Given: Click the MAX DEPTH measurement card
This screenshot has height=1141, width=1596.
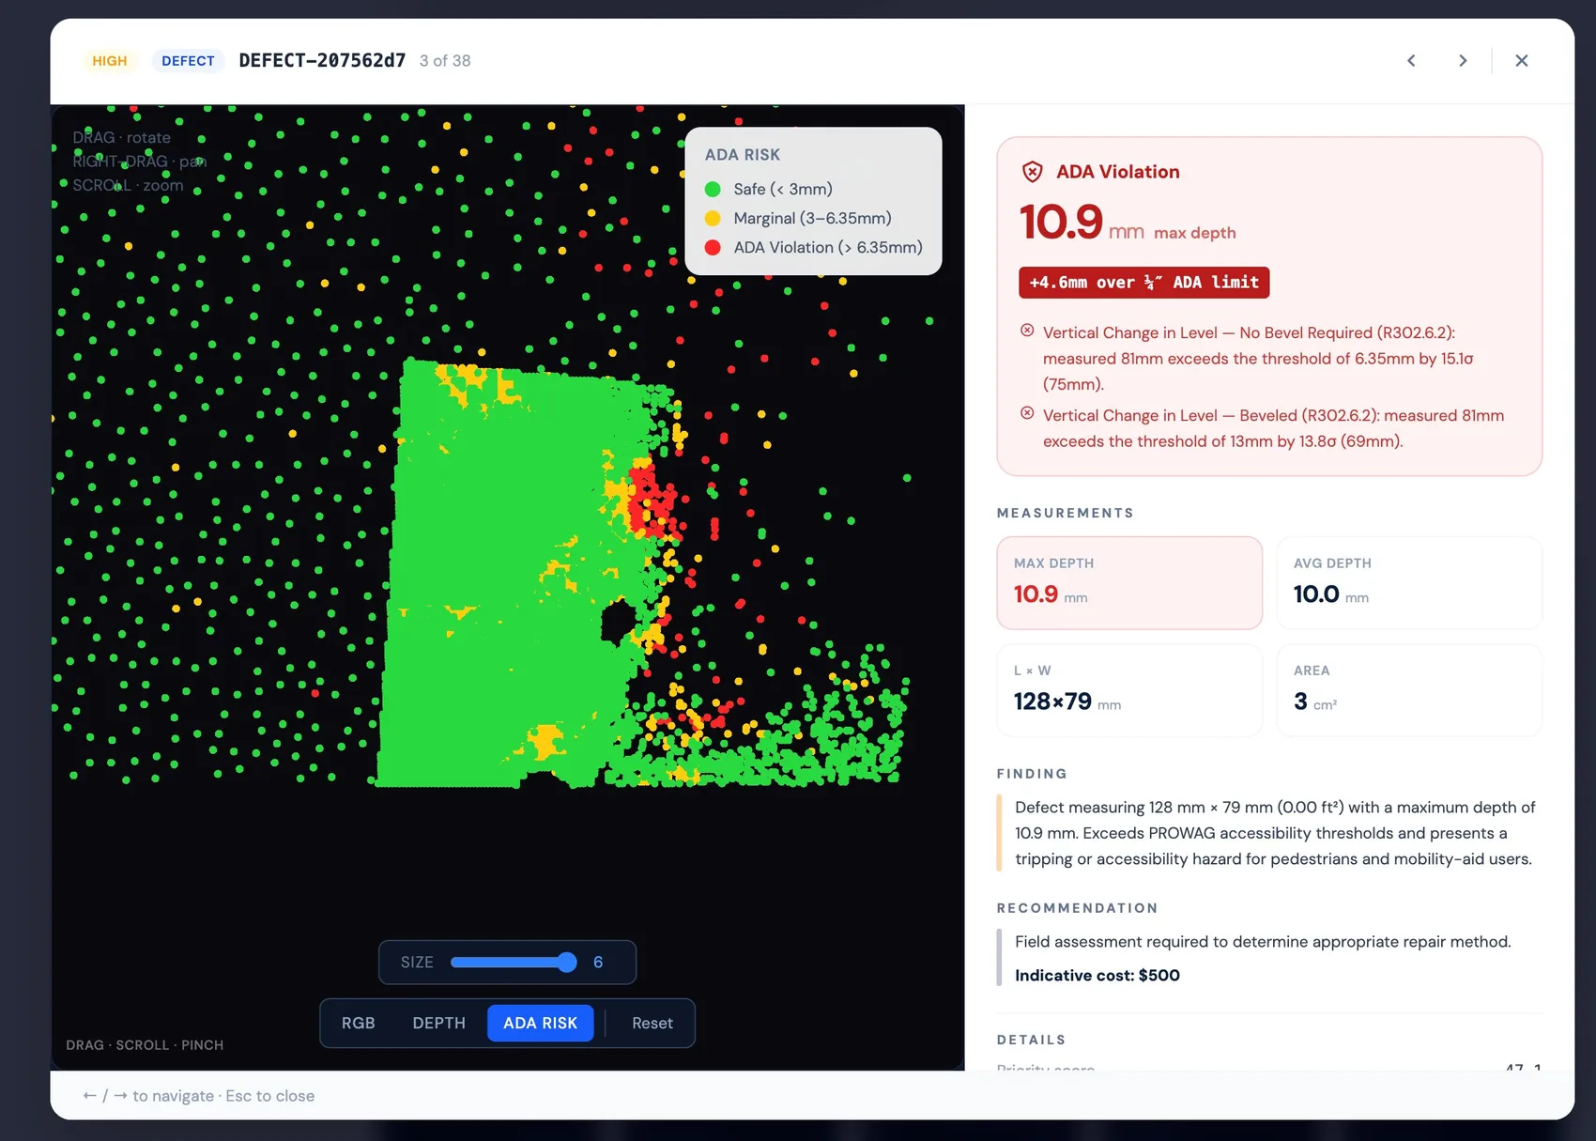Looking at the screenshot, I should tap(1129, 582).
